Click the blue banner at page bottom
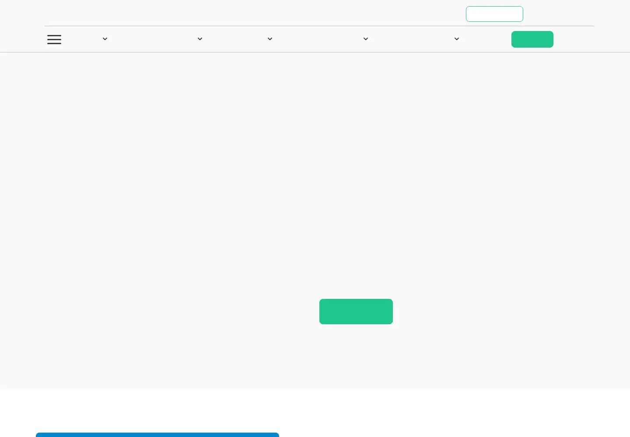 coord(157,435)
